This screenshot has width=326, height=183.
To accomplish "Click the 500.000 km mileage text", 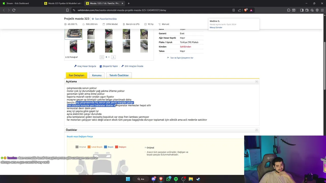I will click(92, 24).
